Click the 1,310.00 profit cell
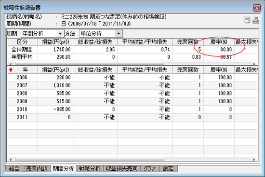 point(55,85)
